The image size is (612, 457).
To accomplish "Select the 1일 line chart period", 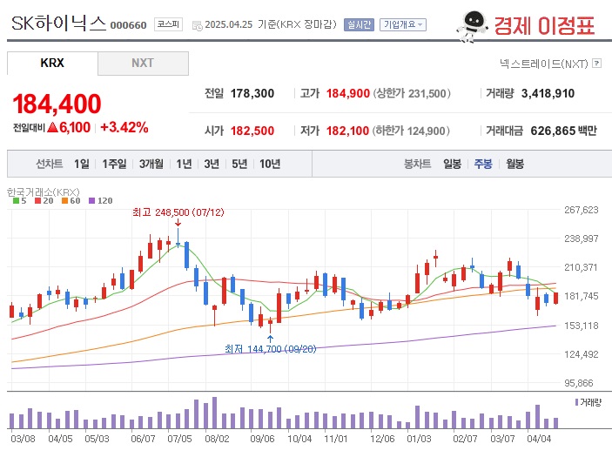I will (x=82, y=164).
